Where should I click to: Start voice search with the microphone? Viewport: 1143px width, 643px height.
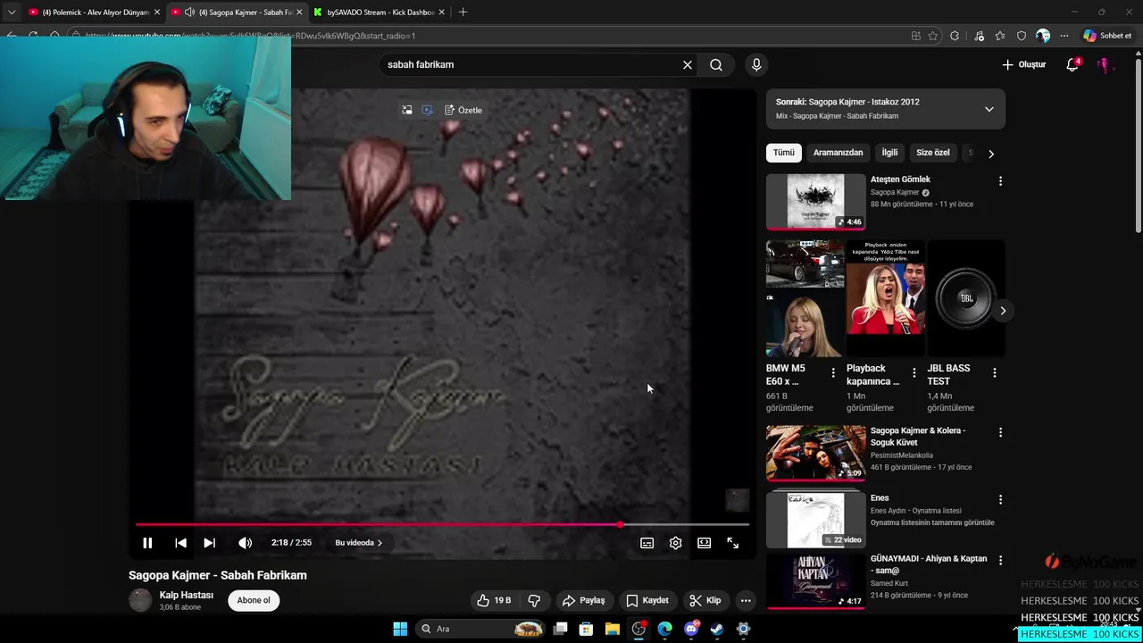click(756, 64)
